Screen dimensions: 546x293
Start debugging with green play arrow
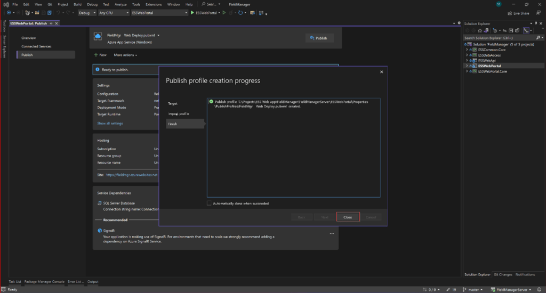tap(192, 13)
